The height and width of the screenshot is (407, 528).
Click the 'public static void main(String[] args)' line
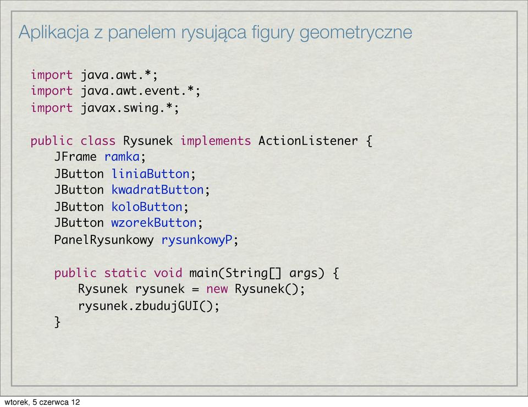[x=197, y=273]
